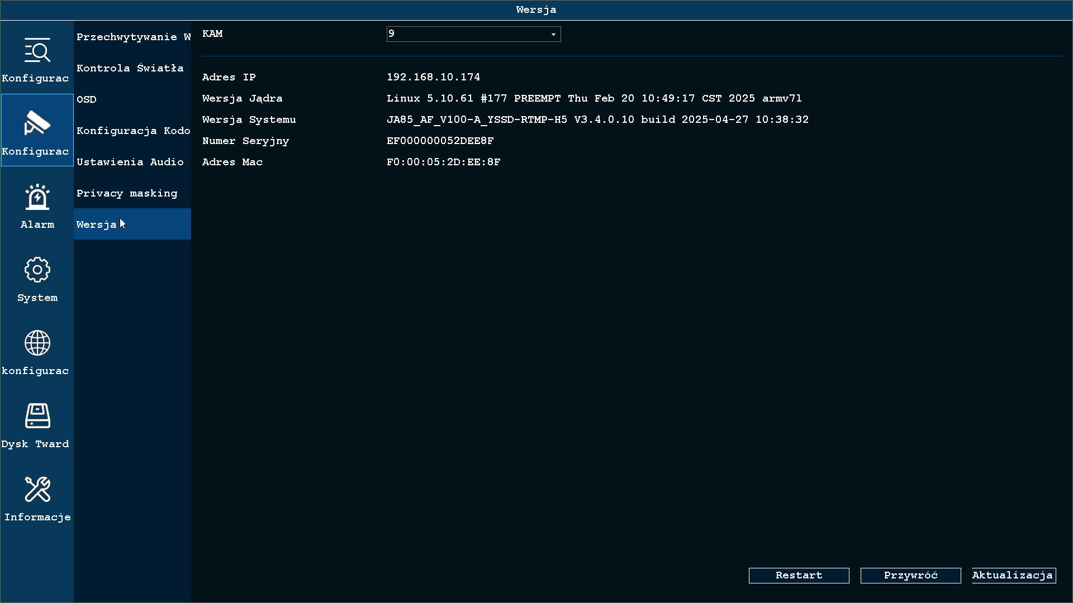This screenshot has height=603, width=1073.
Task: Open System settings gear icon
Action: [x=37, y=270]
